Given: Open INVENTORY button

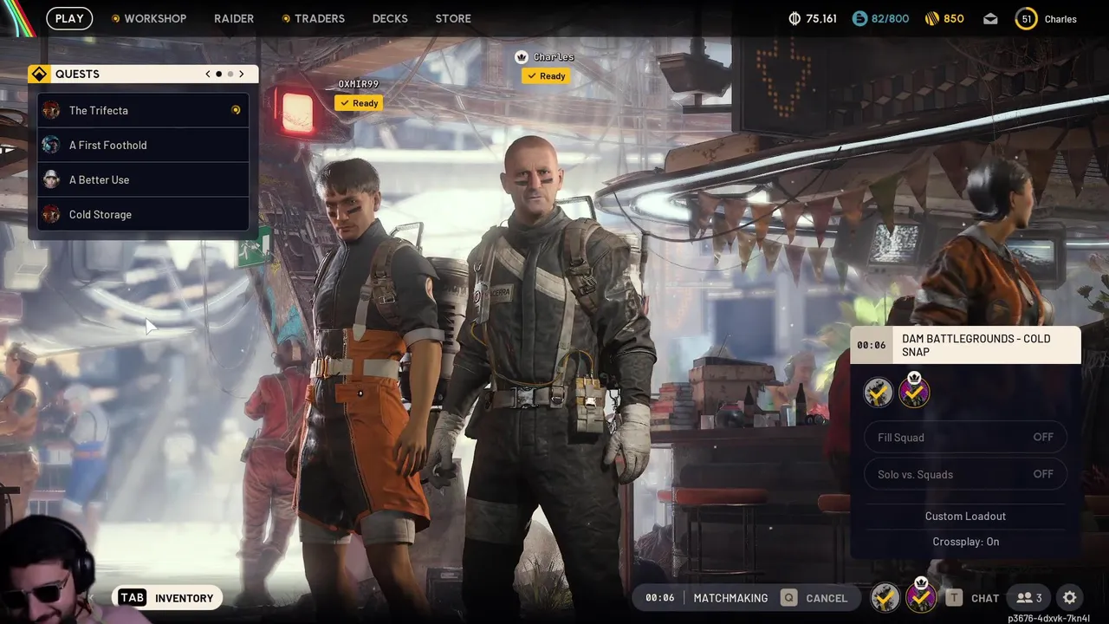Looking at the screenshot, I should 167,598.
